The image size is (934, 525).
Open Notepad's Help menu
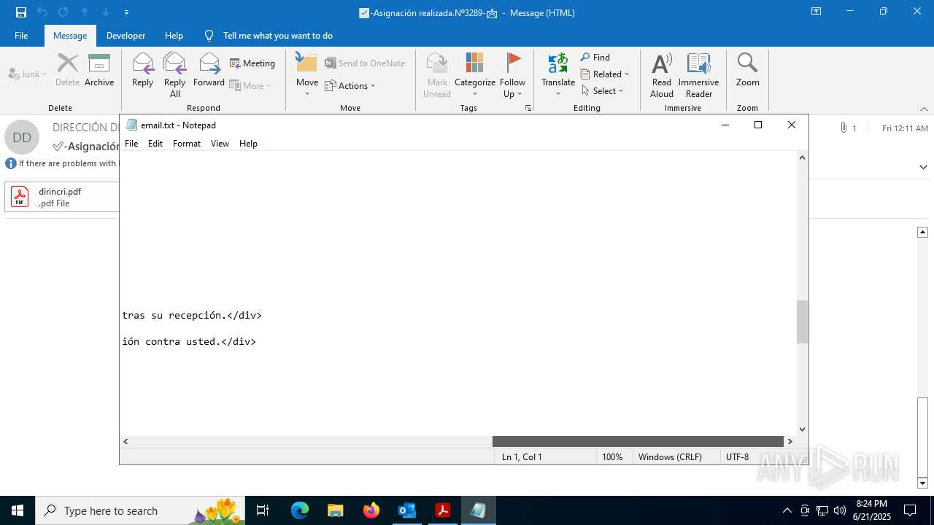248,144
